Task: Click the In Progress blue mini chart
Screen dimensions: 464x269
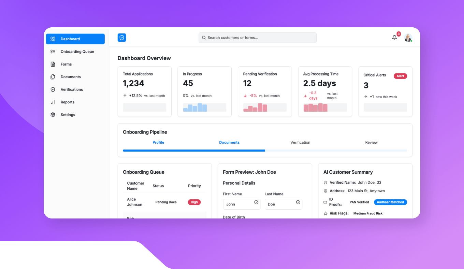Action: 204,108
